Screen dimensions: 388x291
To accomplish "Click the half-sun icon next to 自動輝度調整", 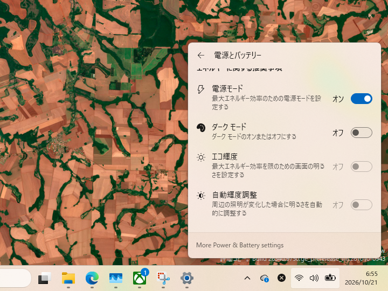I will point(201,196).
